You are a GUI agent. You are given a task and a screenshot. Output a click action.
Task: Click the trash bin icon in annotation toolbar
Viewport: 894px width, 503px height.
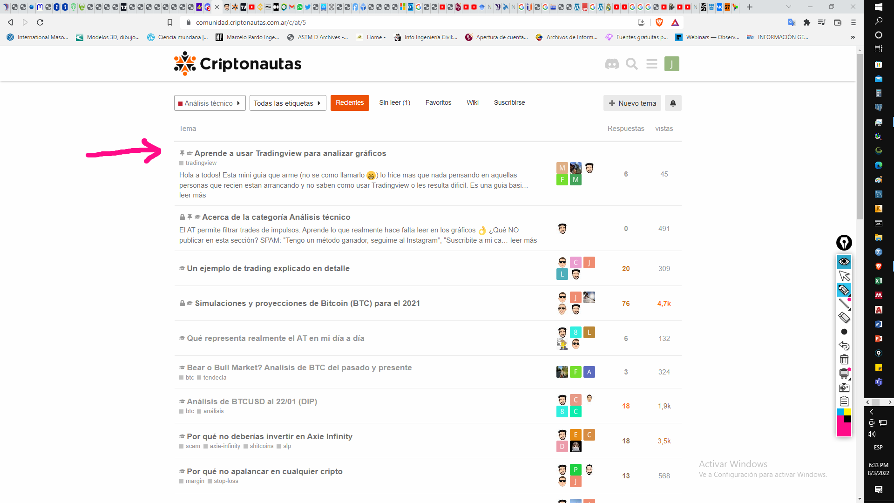pyautogui.click(x=844, y=360)
